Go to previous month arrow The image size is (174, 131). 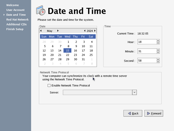pyautogui.click(x=41, y=31)
